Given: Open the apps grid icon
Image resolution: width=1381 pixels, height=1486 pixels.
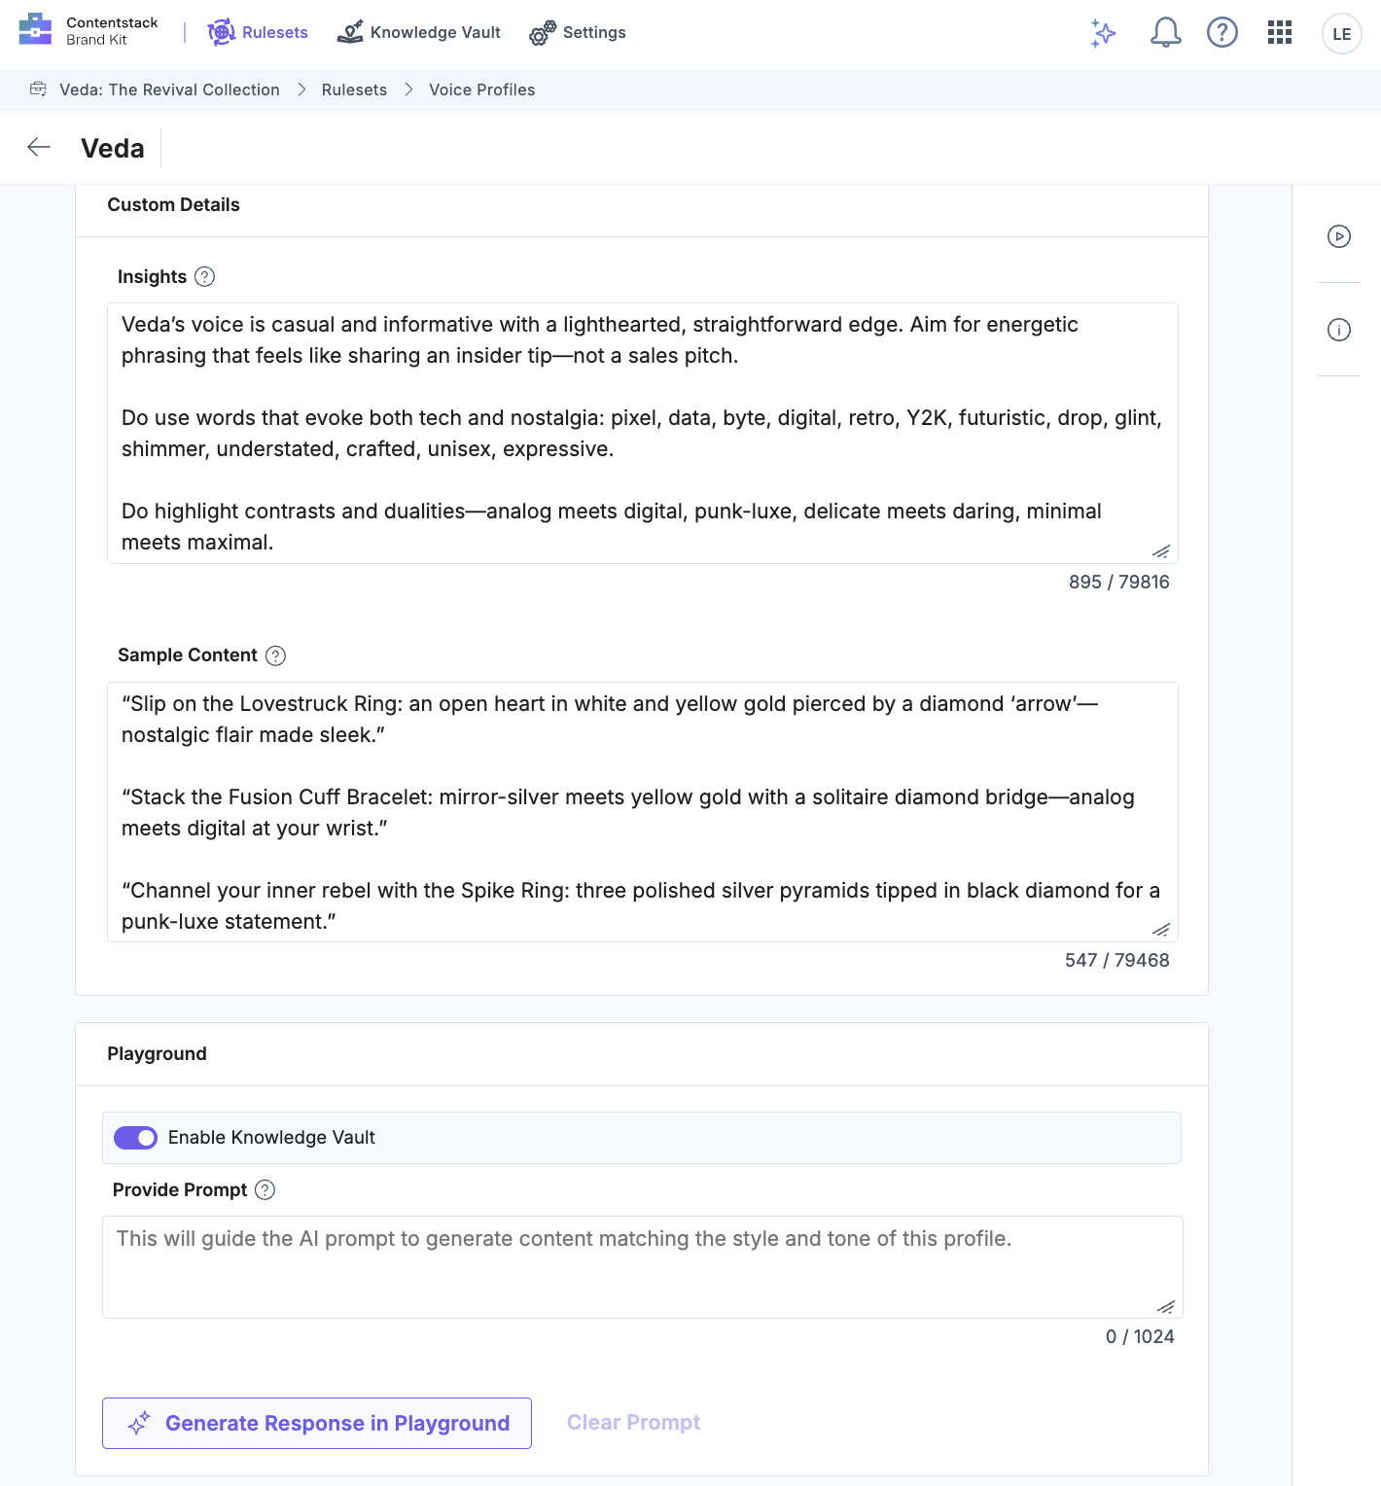Looking at the screenshot, I should (1279, 32).
